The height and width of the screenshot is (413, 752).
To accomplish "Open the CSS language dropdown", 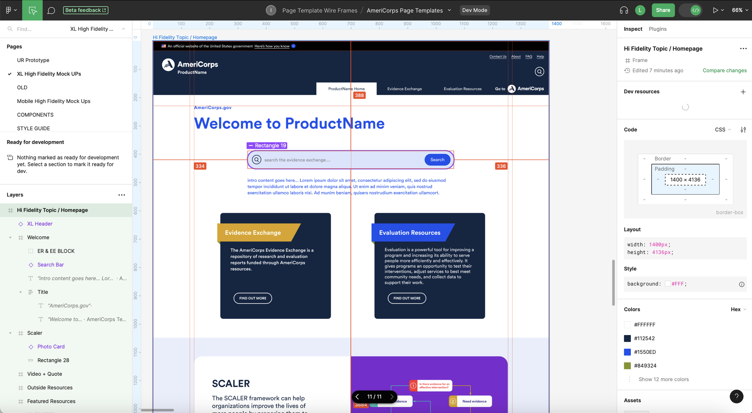I will [723, 130].
